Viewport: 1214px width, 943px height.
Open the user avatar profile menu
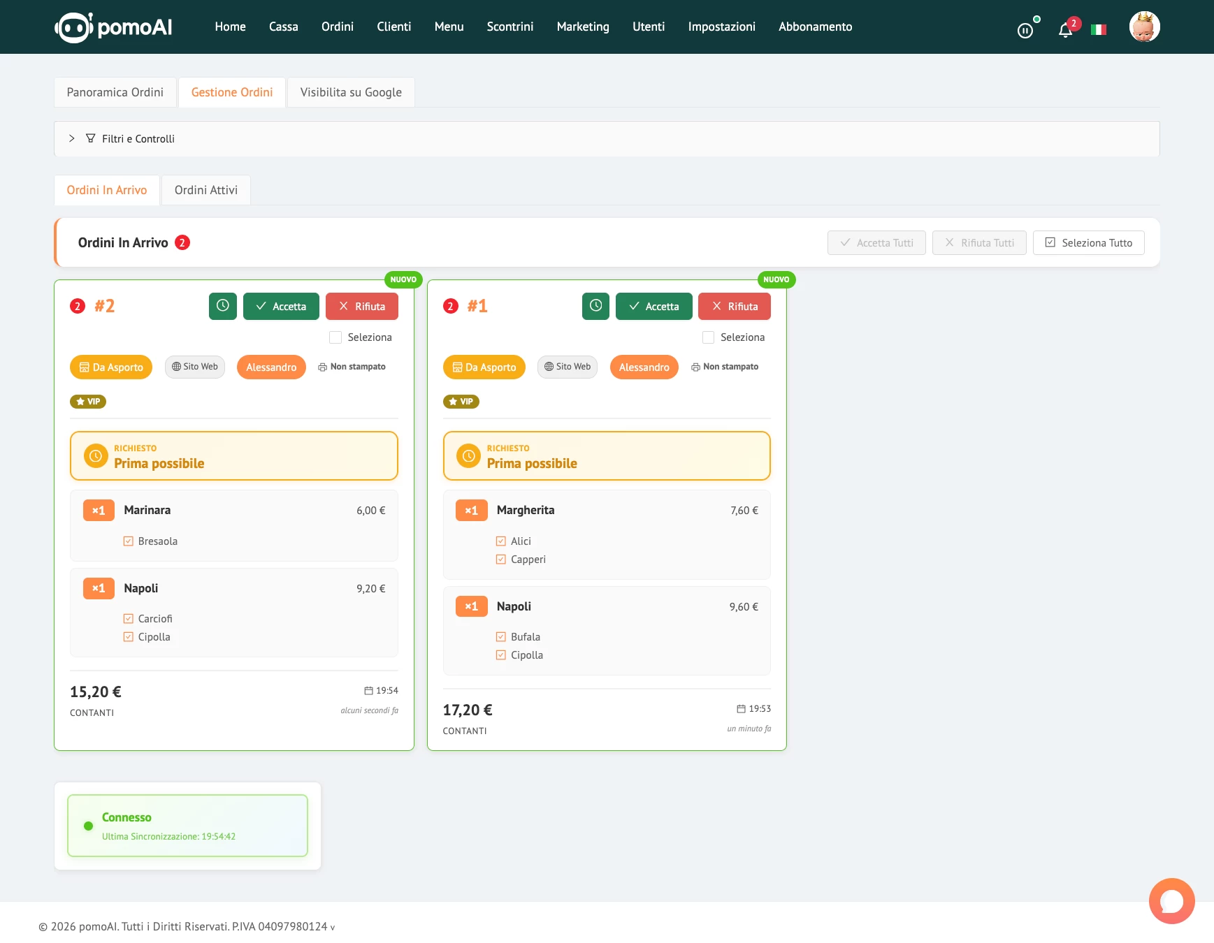click(1144, 27)
